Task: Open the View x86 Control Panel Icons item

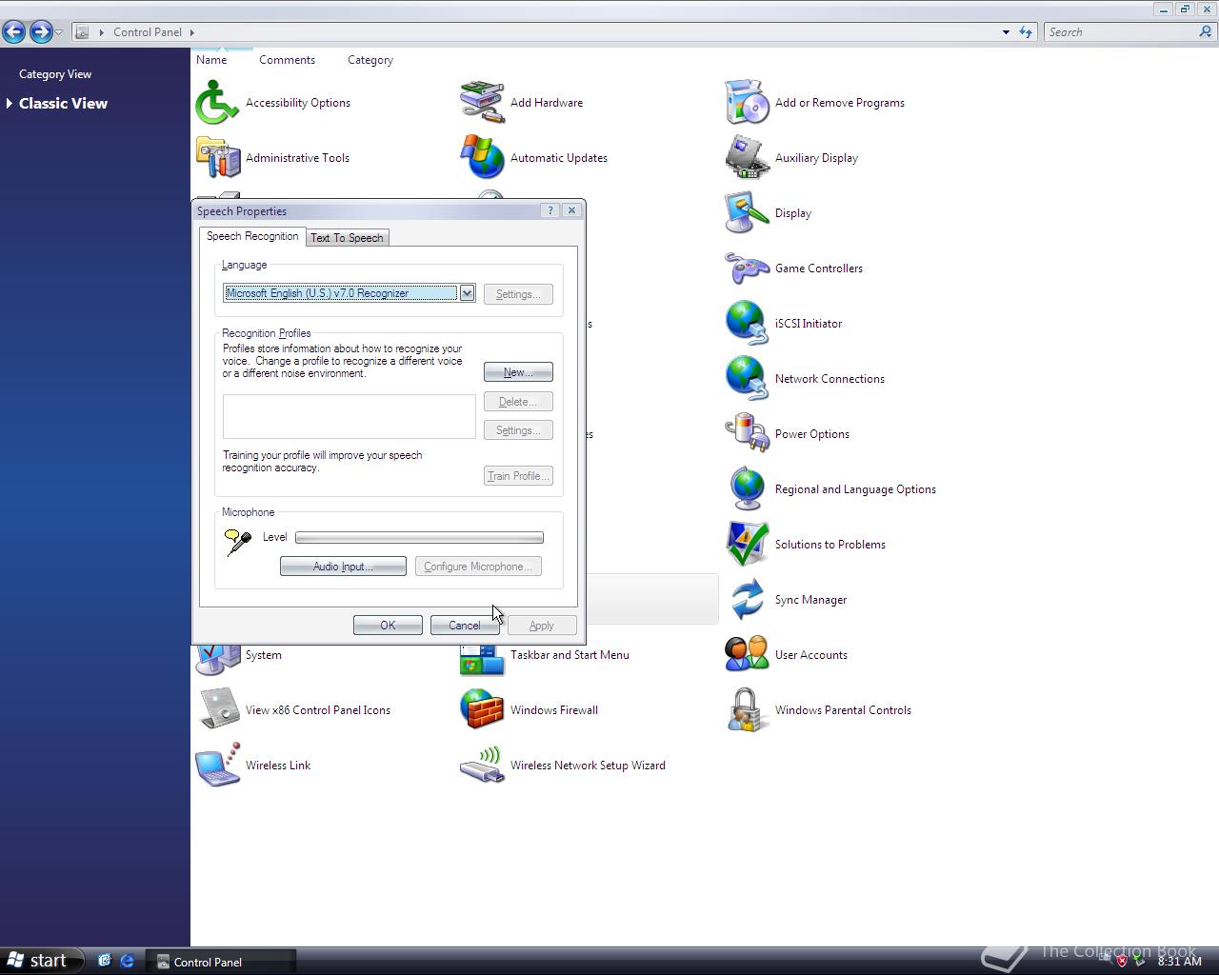Action: pos(217,710)
